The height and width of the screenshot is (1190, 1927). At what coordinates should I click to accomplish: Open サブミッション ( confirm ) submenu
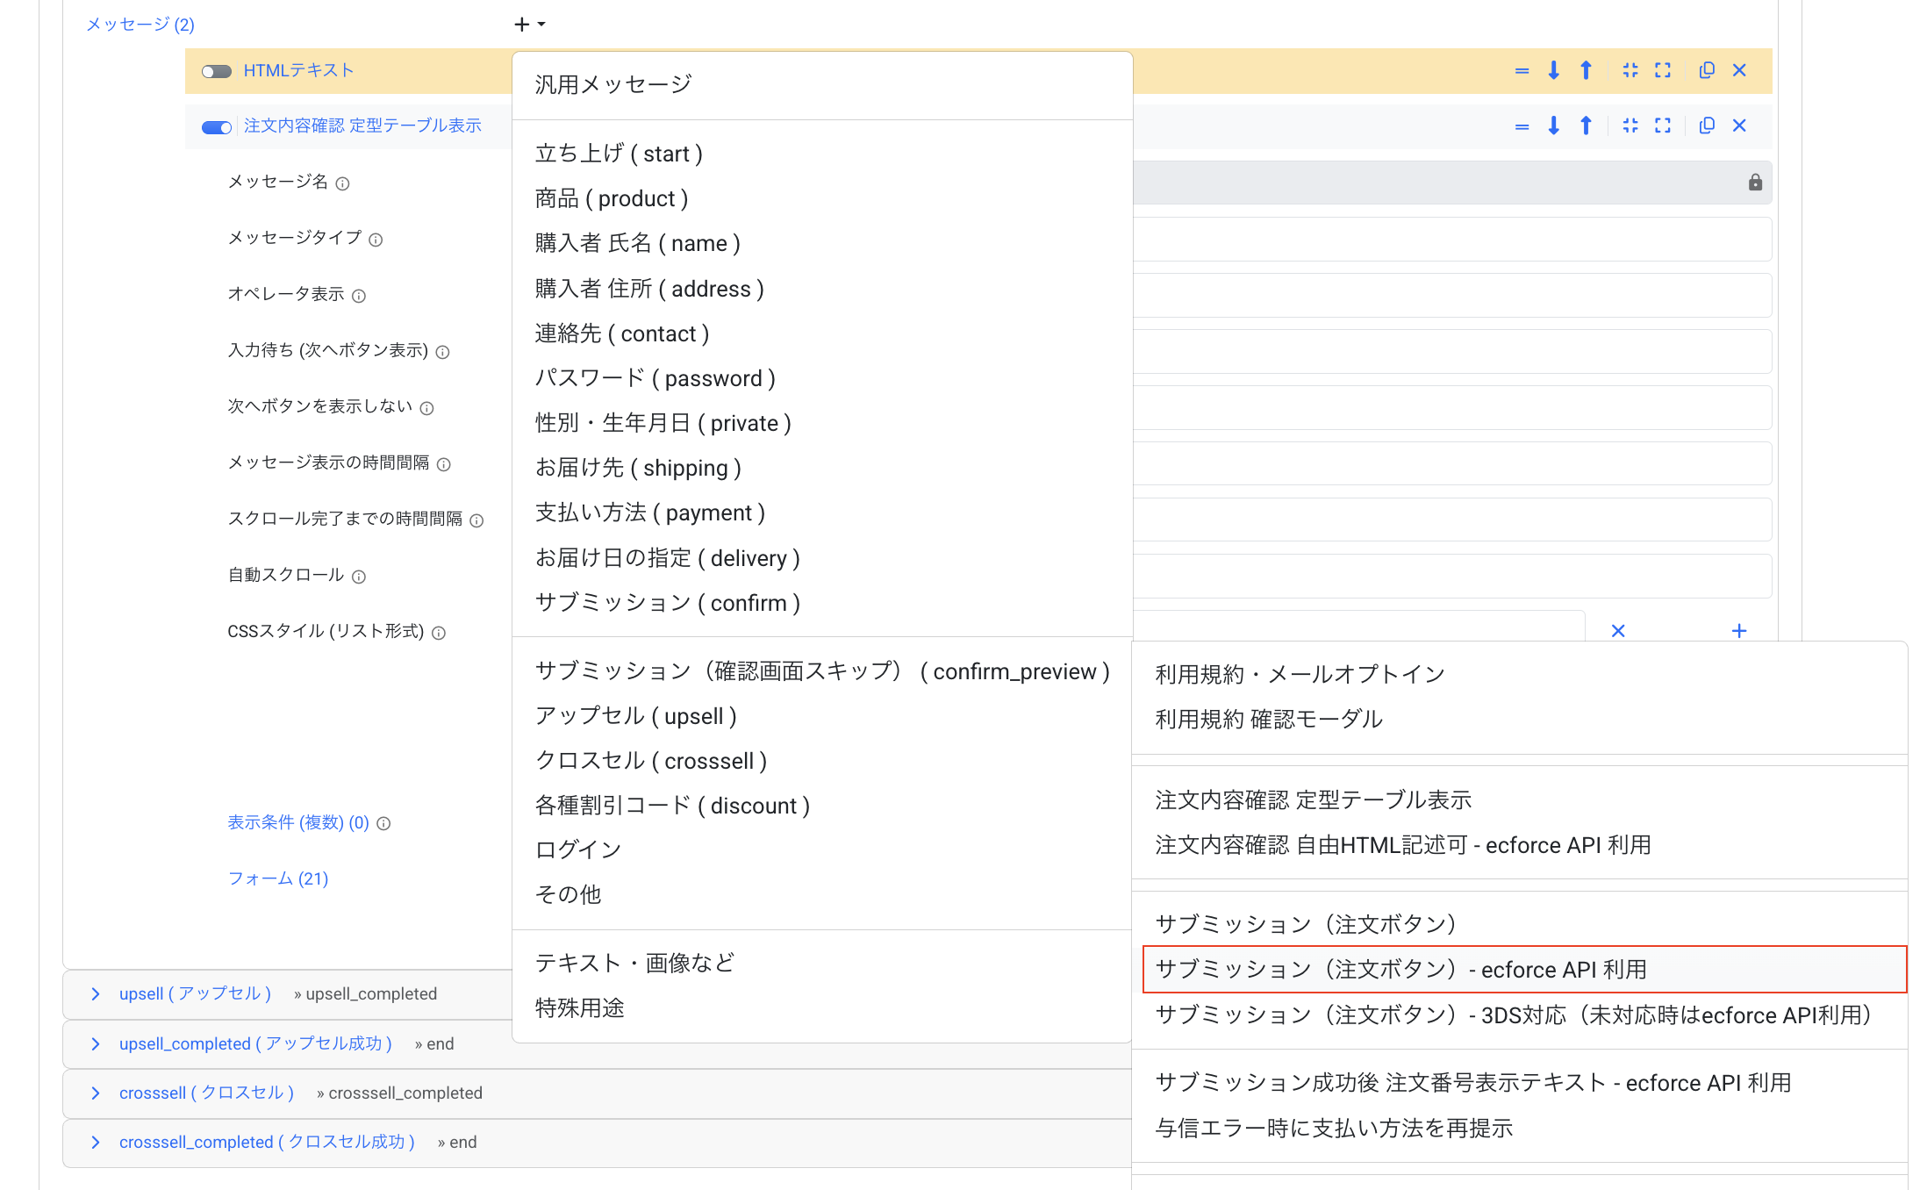[822, 603]
